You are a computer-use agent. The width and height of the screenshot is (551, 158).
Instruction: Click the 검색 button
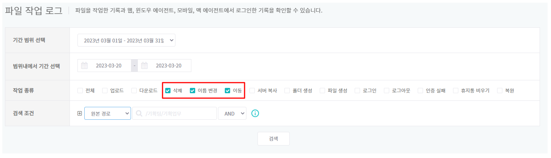pos(273,139)
